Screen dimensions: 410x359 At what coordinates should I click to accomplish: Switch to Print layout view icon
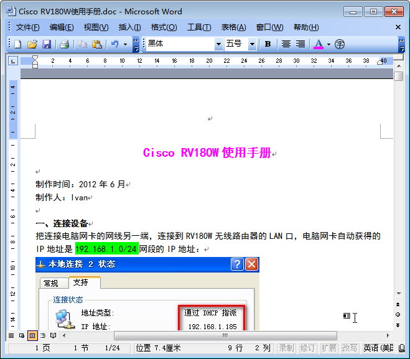[x=32, y=335]
